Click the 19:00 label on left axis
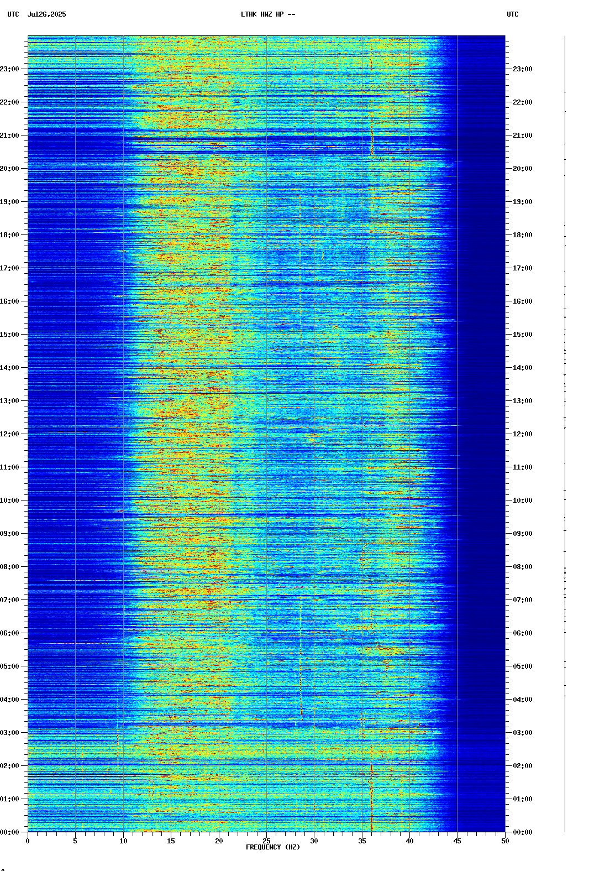 click(9, 202)
